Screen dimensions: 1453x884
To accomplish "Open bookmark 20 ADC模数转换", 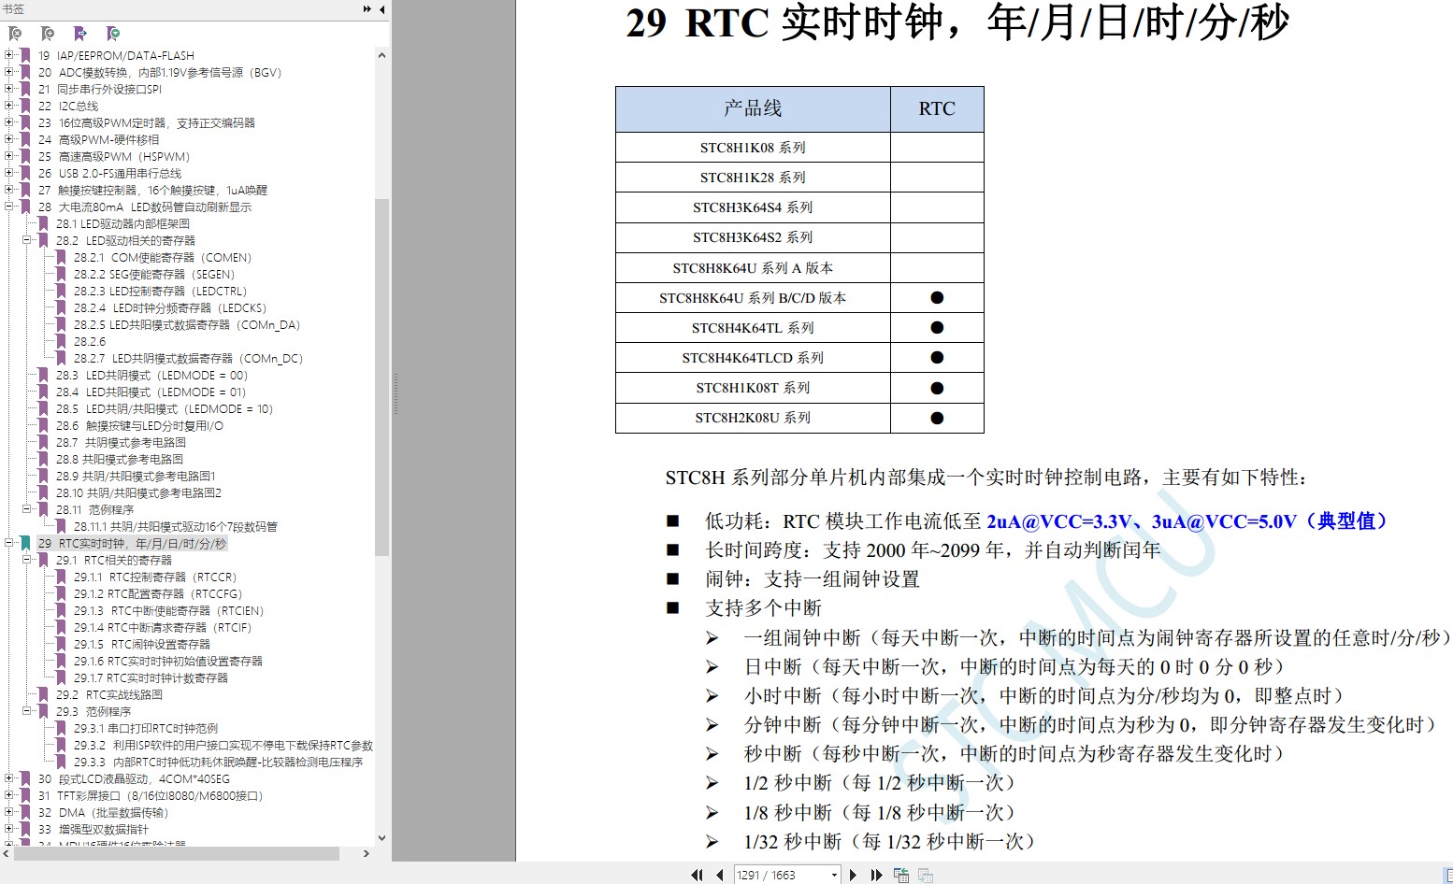I will pos(159,72).
